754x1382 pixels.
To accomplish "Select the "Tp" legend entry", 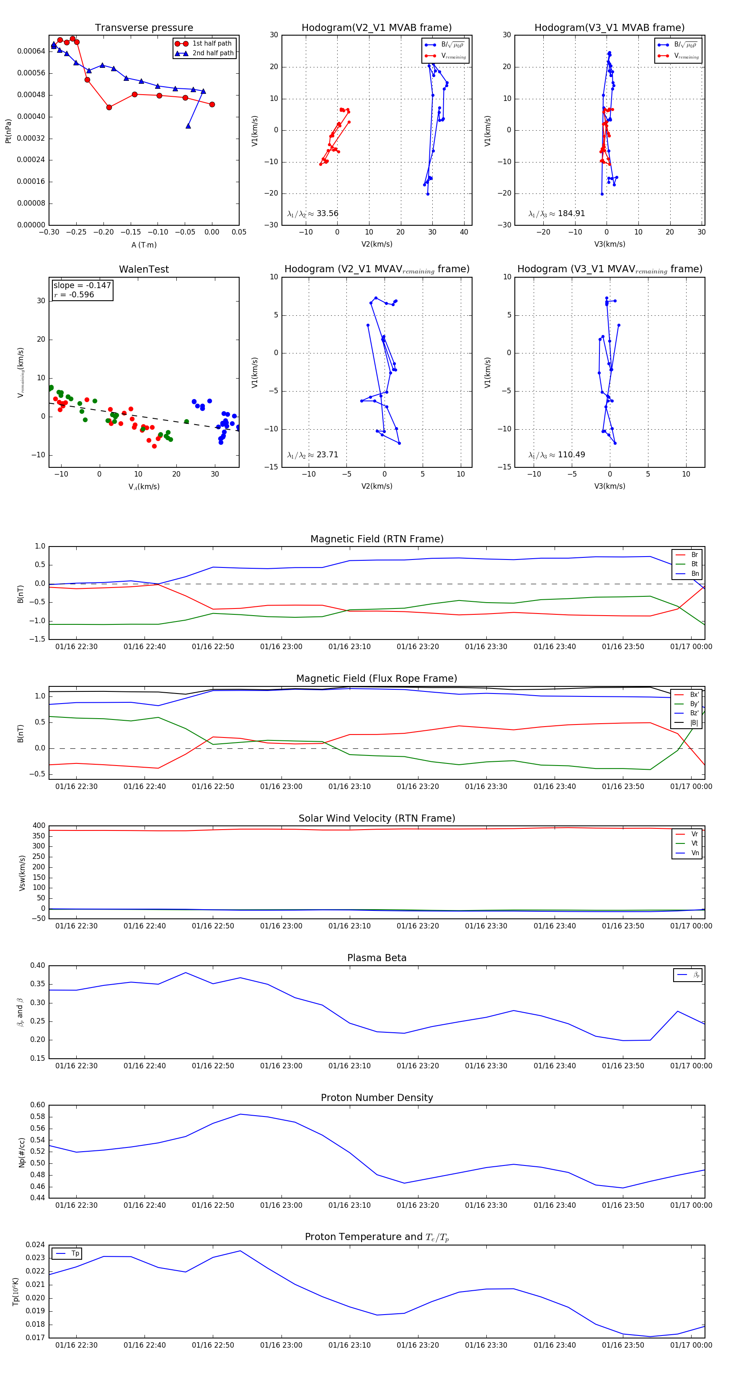I will pos(67,1254).
